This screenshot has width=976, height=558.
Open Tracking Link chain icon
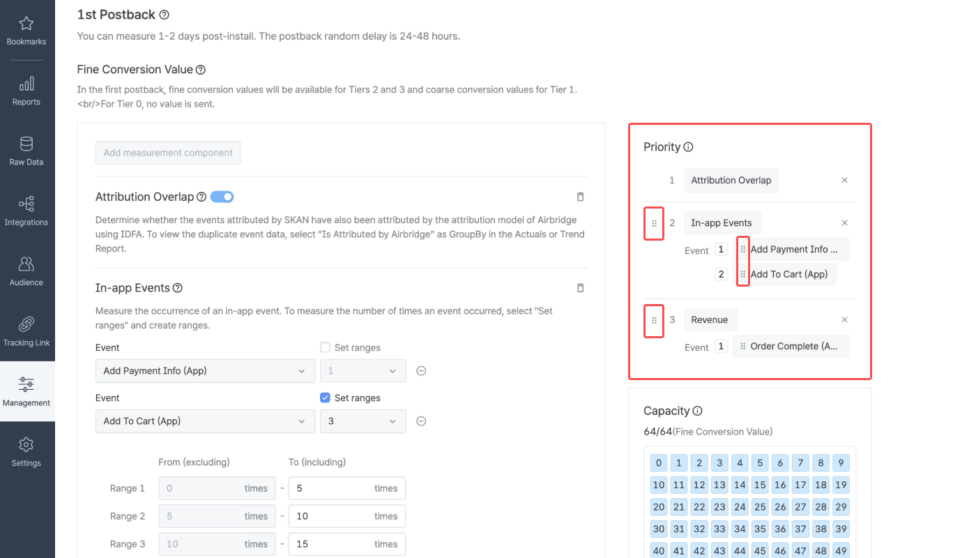[26, 324]
